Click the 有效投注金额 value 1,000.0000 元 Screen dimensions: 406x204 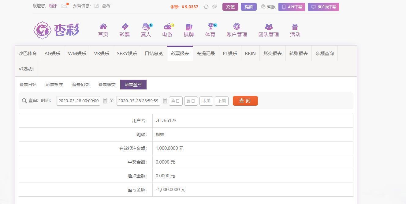click(169, 148)
